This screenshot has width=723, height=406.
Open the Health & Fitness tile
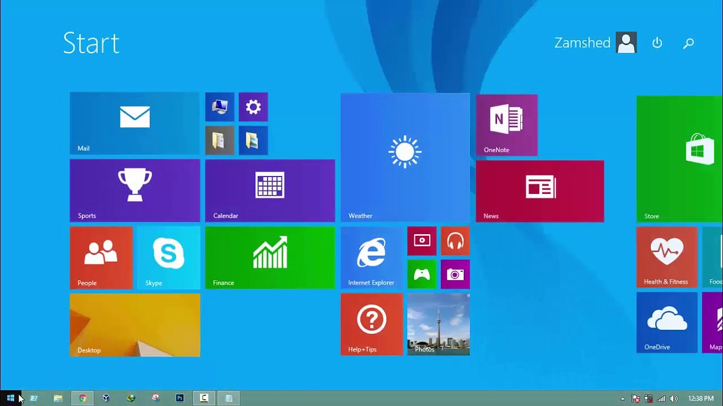coord(667,257)
